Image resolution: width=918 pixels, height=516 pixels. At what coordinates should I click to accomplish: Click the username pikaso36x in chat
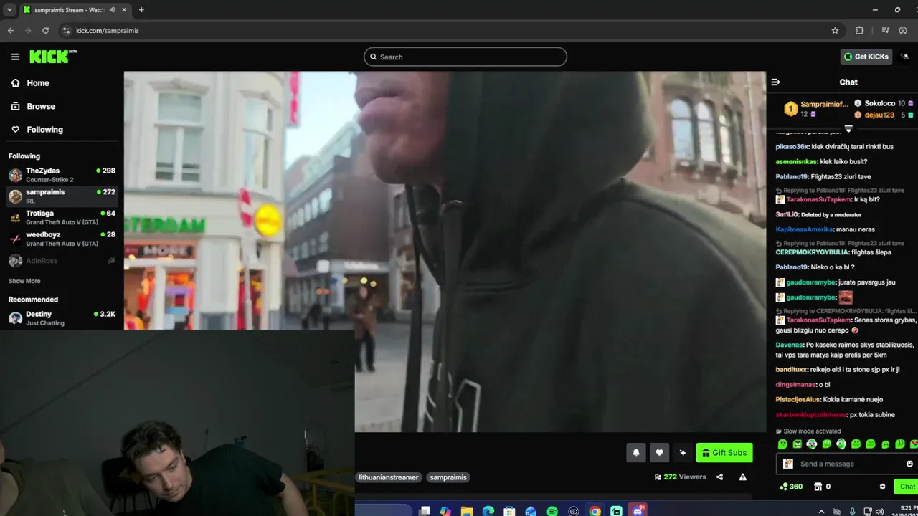pyautogui.click(x=792, y=147)
